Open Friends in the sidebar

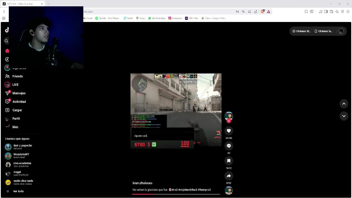18,76
